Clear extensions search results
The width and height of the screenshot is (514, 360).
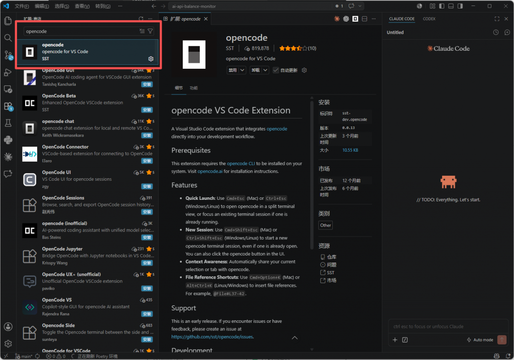click(x=142, y=31)
